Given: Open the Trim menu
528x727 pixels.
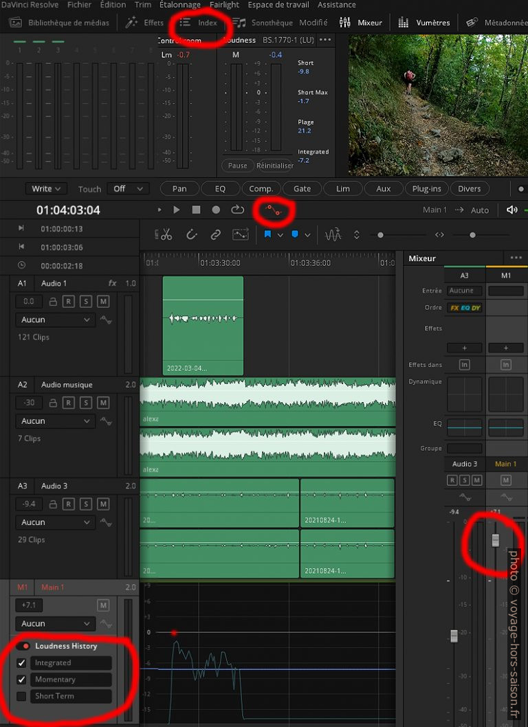Looking at the screenshot, I should [x=143, y=5].
